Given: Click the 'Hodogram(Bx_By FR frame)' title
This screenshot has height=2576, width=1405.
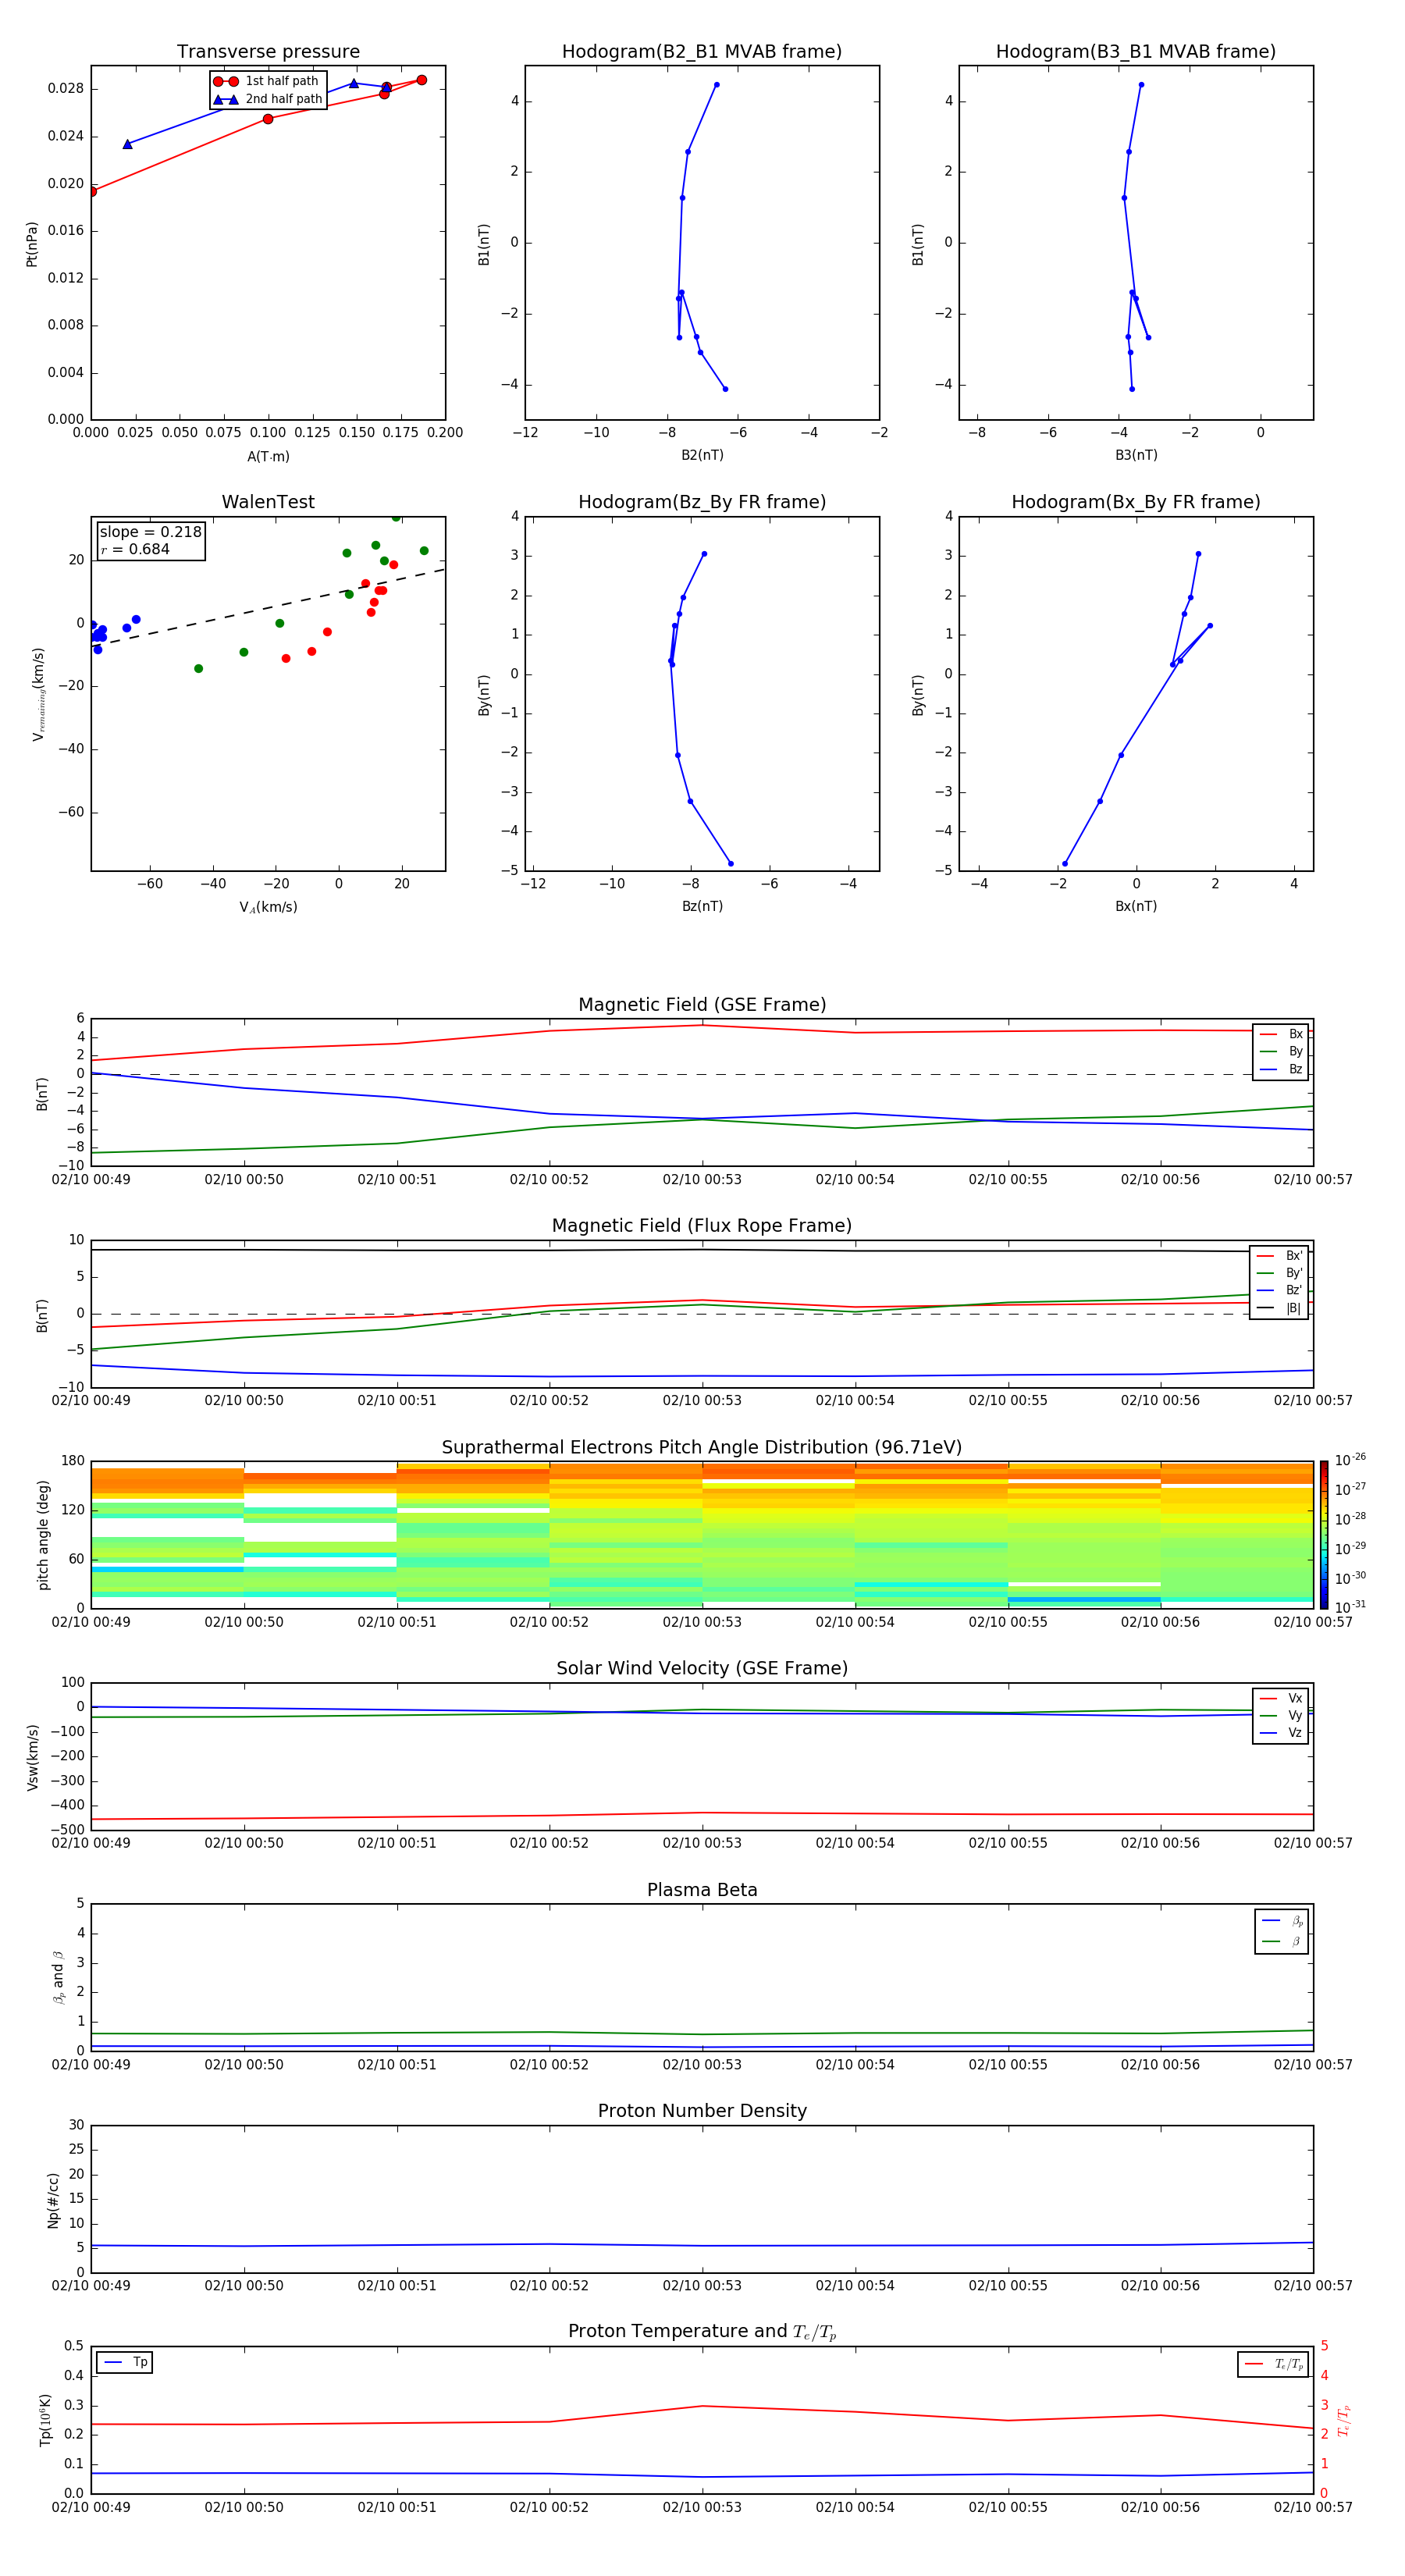Looking at the screenshot, I should 1136,502.
